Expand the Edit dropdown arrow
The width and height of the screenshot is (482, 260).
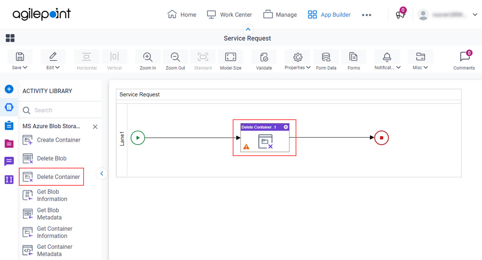pos(58,68)
